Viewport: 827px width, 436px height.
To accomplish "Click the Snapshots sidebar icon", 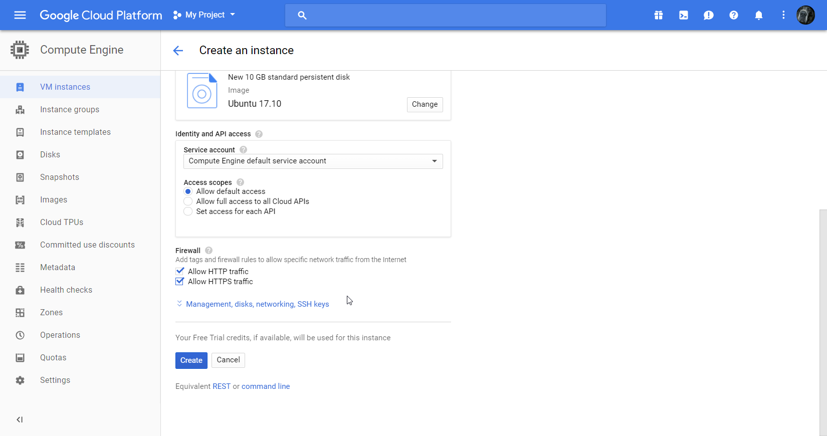I will point(20,177).
